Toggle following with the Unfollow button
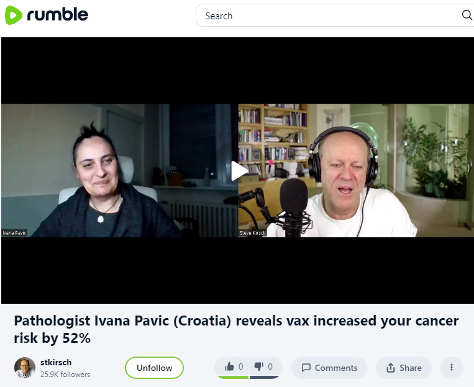Image resolution: width=474 pixels, height=387 pixels. pyautogui.click(x=154, y=368)
